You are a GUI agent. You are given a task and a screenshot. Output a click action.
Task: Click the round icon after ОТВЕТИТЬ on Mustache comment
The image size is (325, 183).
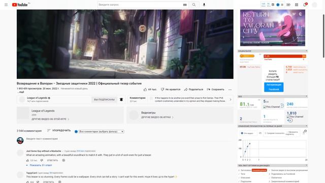pyautogui.click(x=63, y=161)
